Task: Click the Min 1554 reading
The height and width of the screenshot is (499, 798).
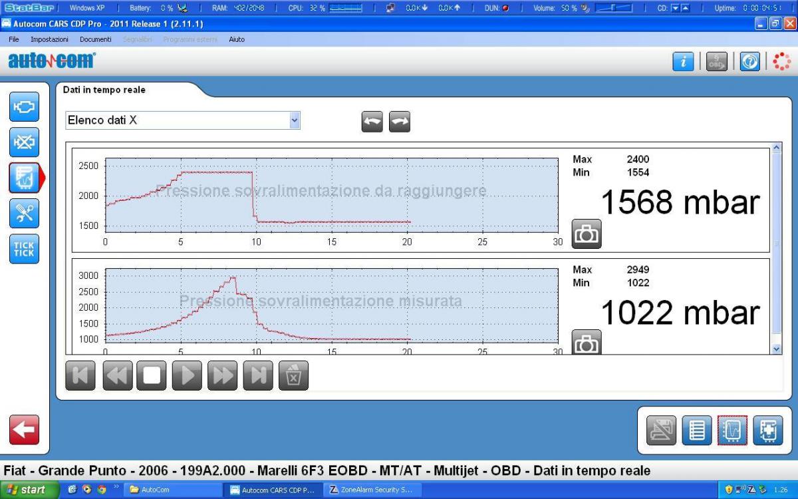Action: click(x=610, y=172)
